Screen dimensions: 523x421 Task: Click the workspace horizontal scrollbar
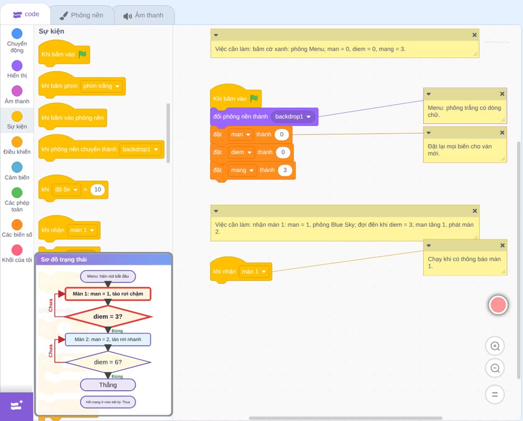coord(346,418)
